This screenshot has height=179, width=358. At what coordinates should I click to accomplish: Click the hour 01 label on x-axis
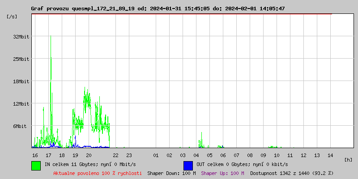[156, 155]
